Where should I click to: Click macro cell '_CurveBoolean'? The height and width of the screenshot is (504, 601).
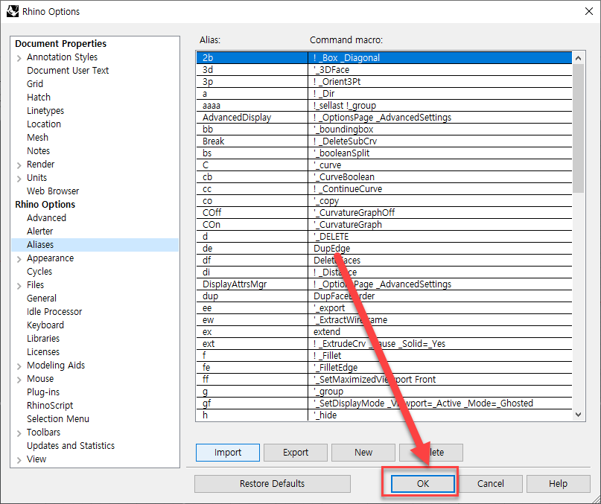point(440,176)
